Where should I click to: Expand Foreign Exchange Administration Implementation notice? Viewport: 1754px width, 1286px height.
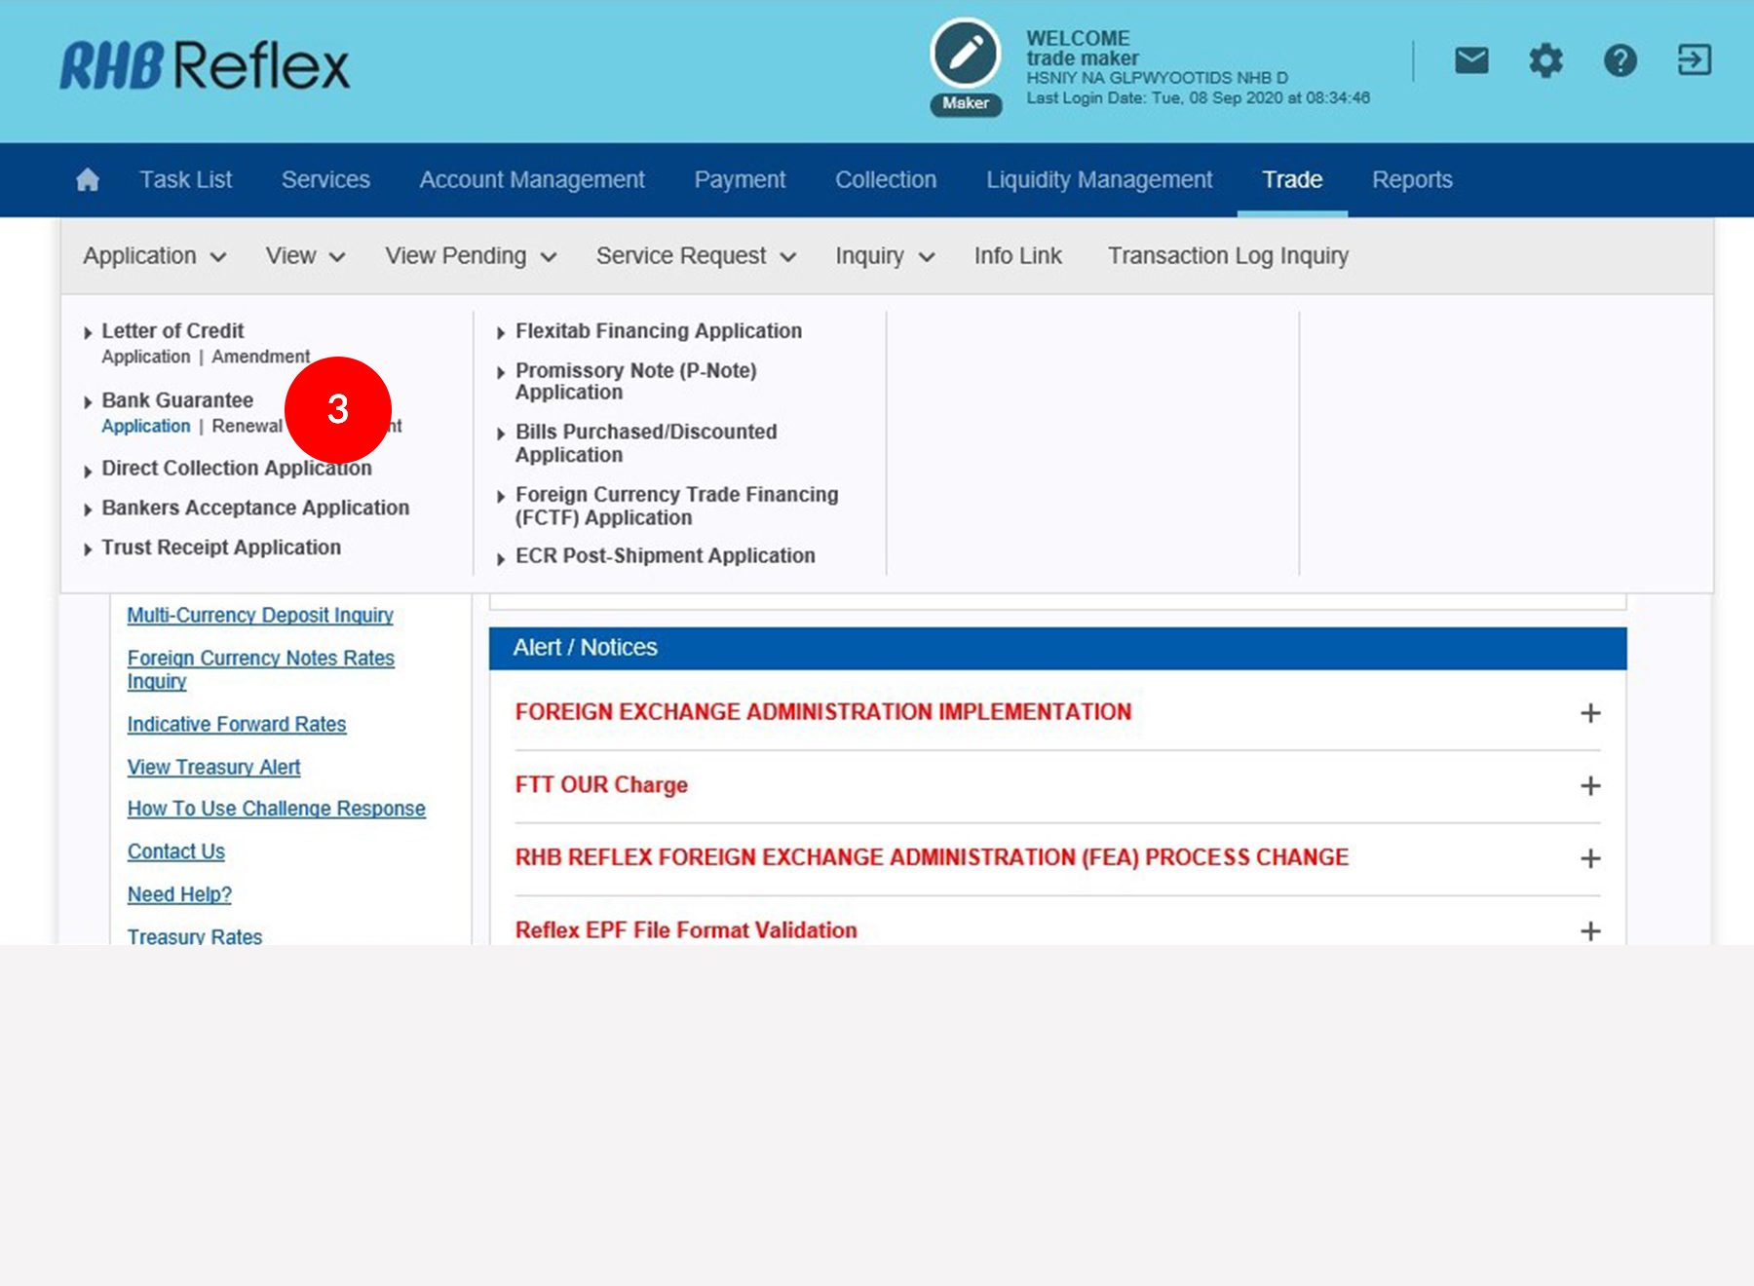tap(1589, 713)
